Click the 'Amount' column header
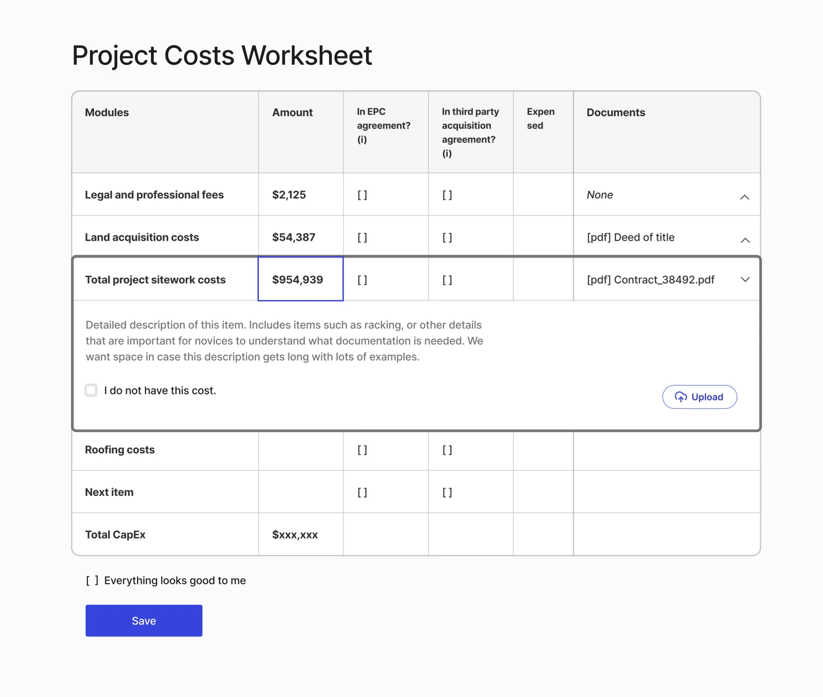 coord(292,112)
